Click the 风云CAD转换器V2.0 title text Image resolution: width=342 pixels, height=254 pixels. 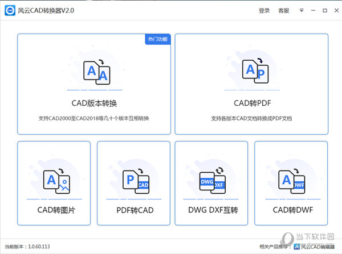tap(46, 10)
